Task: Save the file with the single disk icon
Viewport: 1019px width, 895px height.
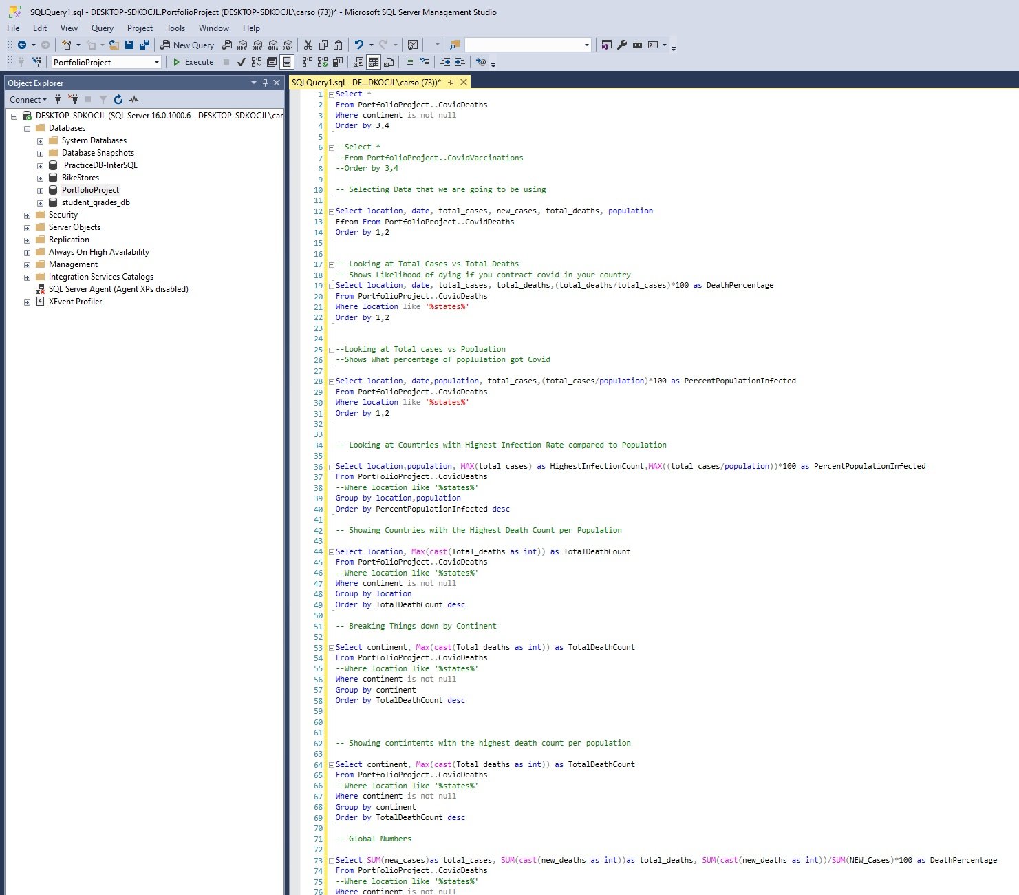Action: [x=129, y=45]
